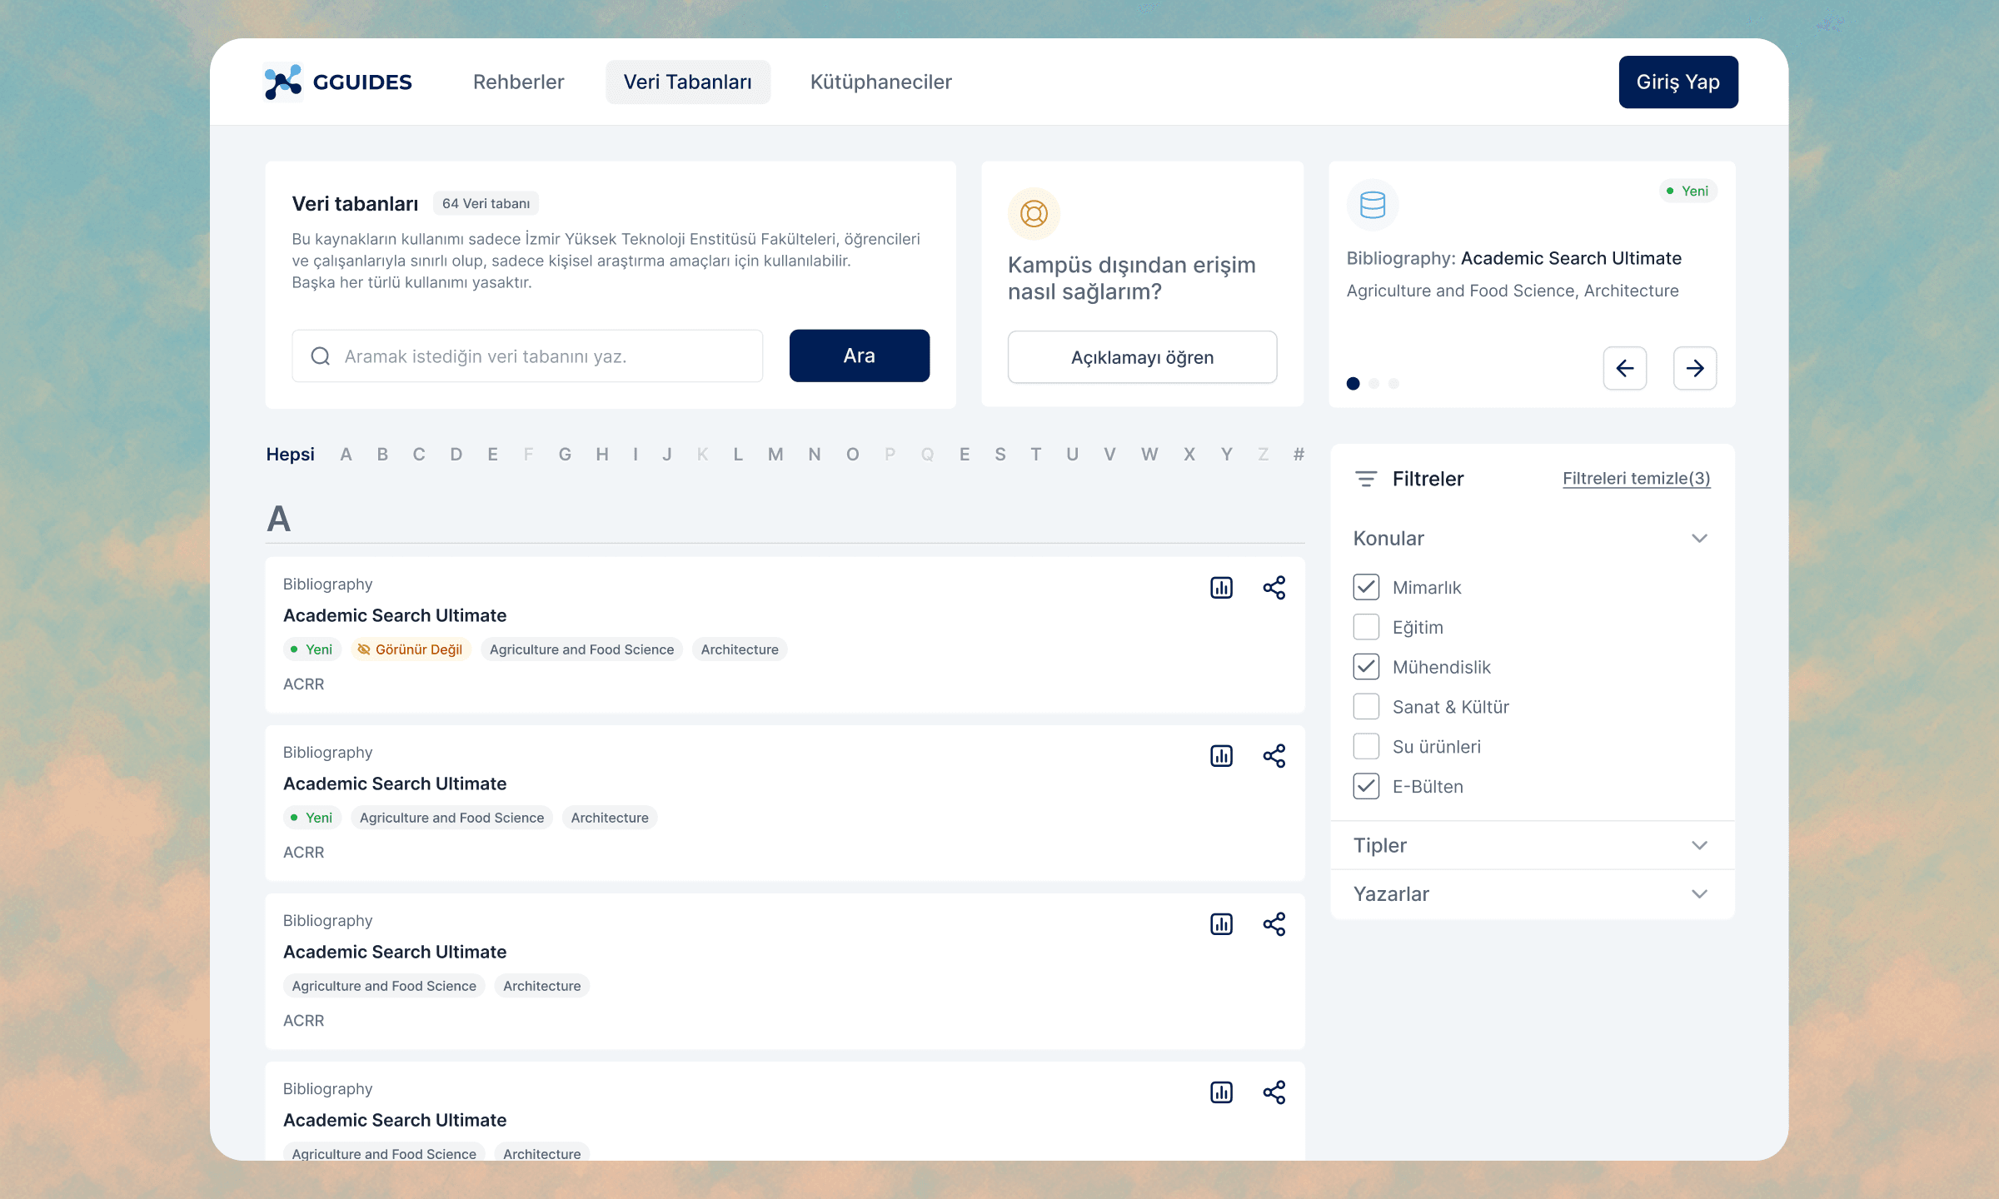
Task: Click the Giriş Yap button
Action: 1677,82
